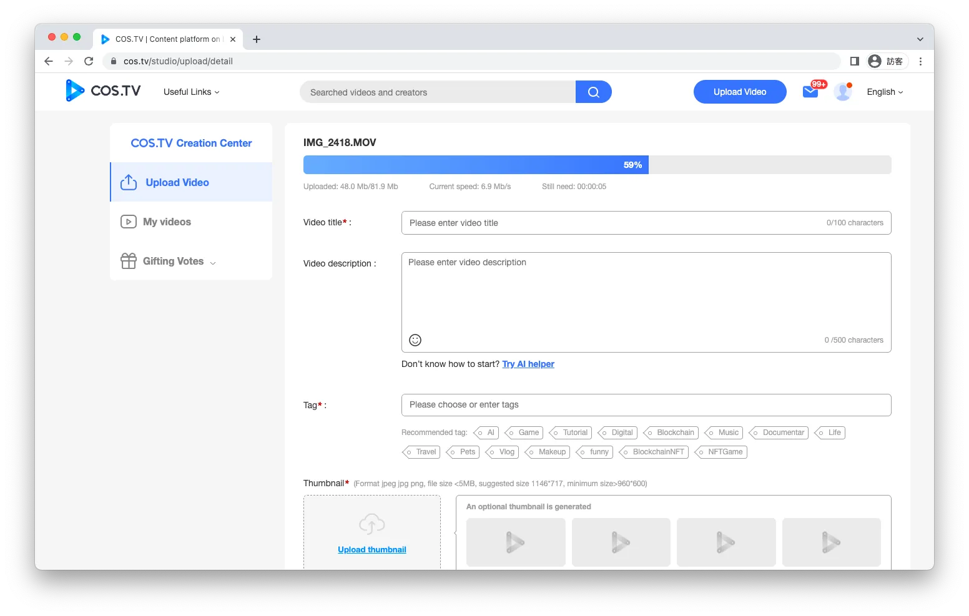Click the video description text area
The height and width of the screenshot is (616, 969).
point(646,302)
